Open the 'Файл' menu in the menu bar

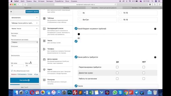point(22,1)
